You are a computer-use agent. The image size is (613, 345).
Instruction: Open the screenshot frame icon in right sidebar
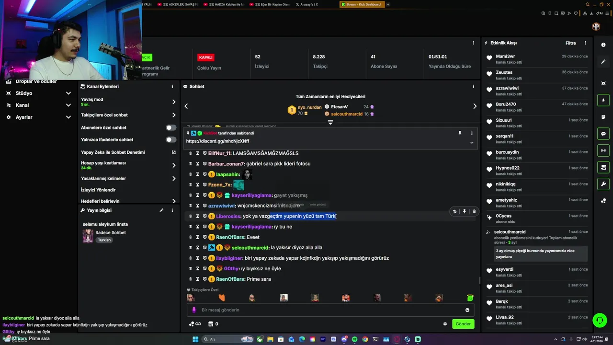(603, 83)
